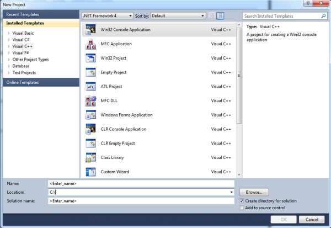Select the MFC Application text
The image size is (331, 228).
[x=116, y=44]
